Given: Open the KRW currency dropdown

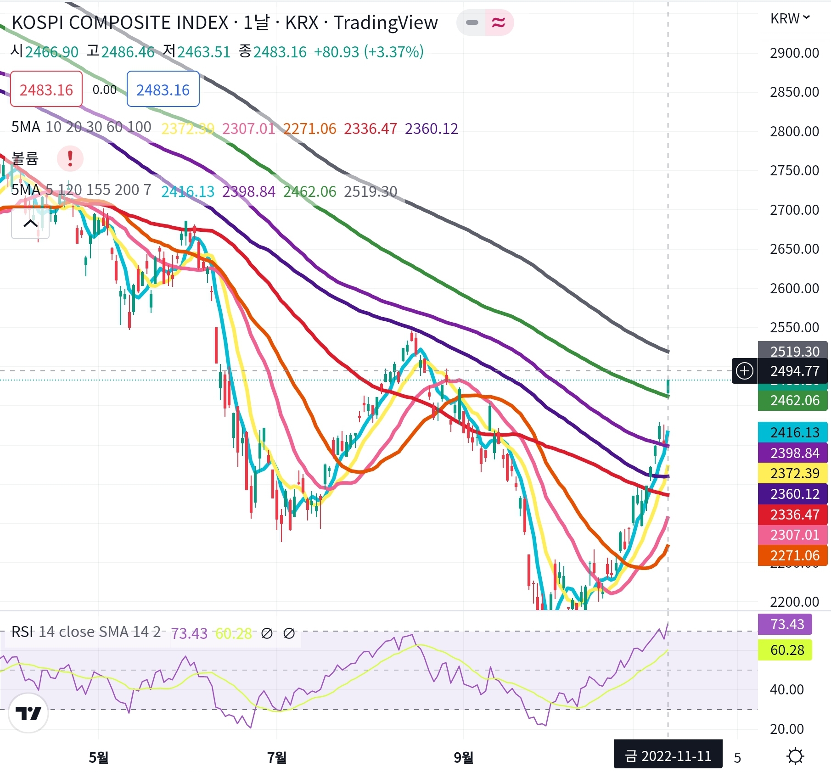Looking at the screenshot, I should tap(790, 19).
